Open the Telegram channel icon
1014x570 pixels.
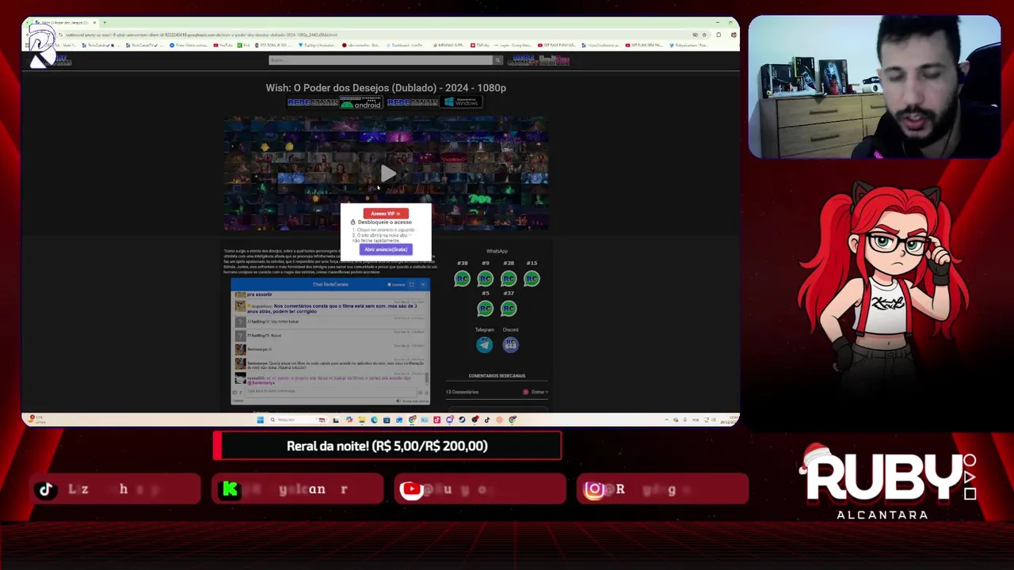pos(484,344)
